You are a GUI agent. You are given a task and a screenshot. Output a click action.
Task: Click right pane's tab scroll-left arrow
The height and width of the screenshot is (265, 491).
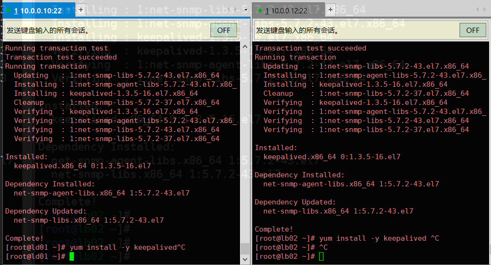point(478,10)
